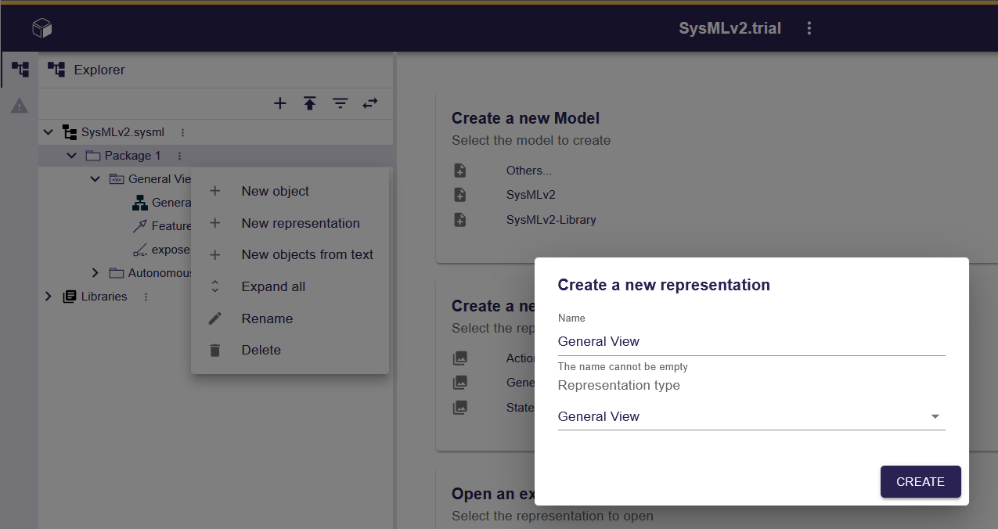Image resolution: width=998 pixels, height=529 pixels.
Task: Collapse the Package 1 tree node
Action: 72,157
